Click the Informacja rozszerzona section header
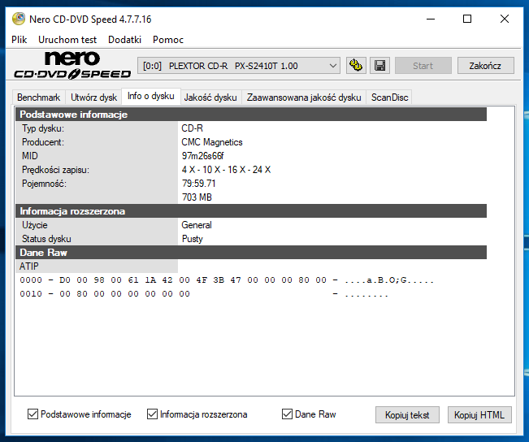 (x=251, y=211)
